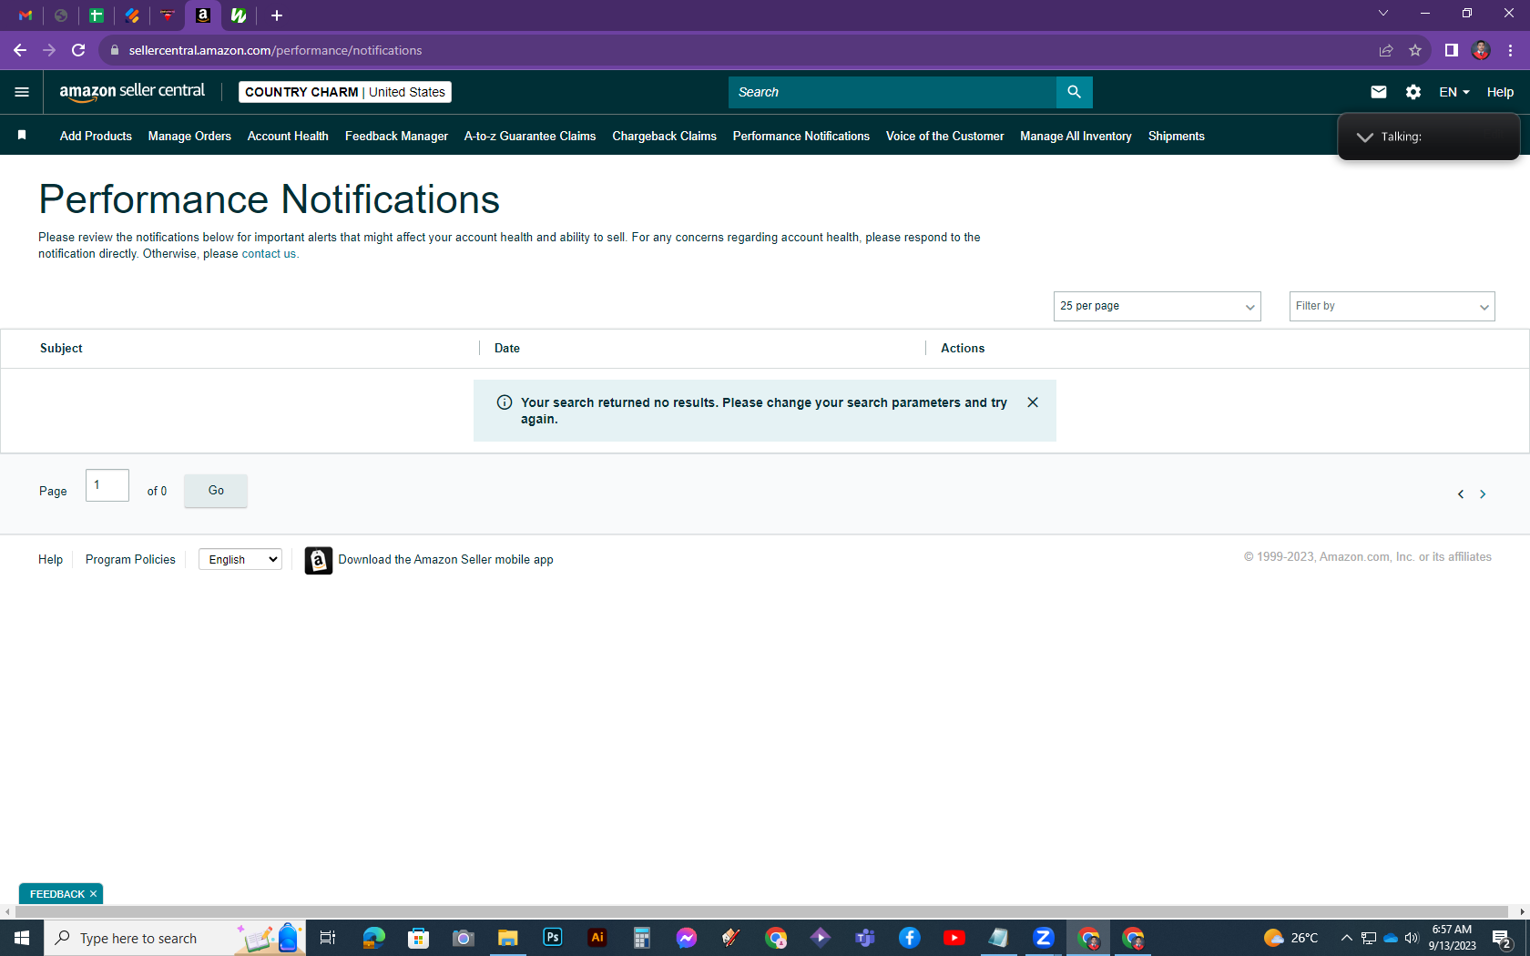Screen dimensions: 1530x956
Task: Go to next page arrow
Action: click(1483, 494)
